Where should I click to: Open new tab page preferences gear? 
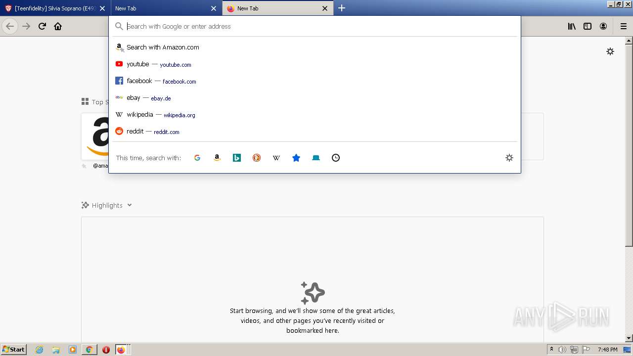coord(610,51)
